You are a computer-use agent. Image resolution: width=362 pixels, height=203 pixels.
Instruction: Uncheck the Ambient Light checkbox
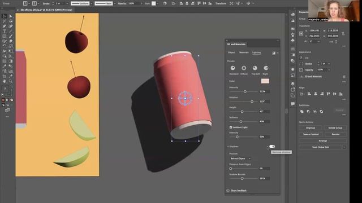point(231,127)
